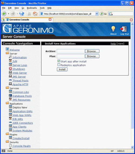Screen dimensions: 135x154
Task: Open the Forward button history dropdown arrow
Action: [x=17, y=14]
